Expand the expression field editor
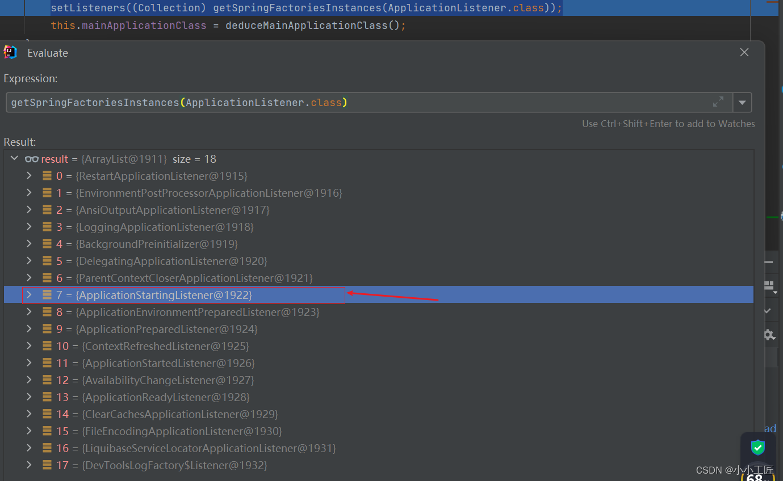 tap(718, 102)
